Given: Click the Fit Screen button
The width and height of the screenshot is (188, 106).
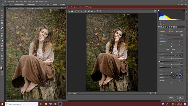Looking at the screenshot, I should tap(55, 4).
